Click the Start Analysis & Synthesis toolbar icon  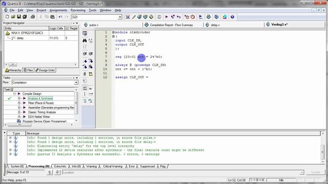pyautogui.click(x=173, y=17)
